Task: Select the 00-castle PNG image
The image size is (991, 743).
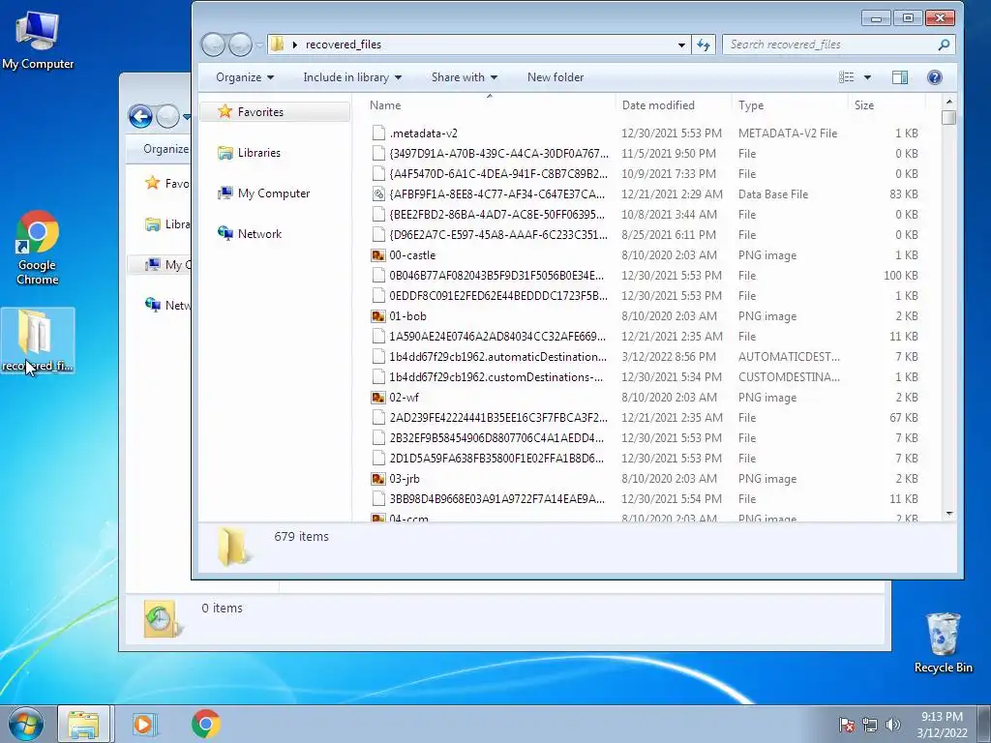Action: pyautogui.click(x=645, y=255)
